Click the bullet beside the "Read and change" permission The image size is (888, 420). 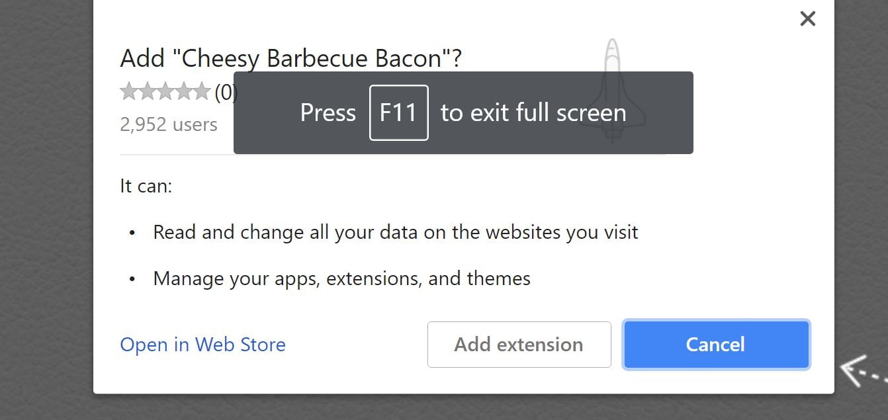132,233
